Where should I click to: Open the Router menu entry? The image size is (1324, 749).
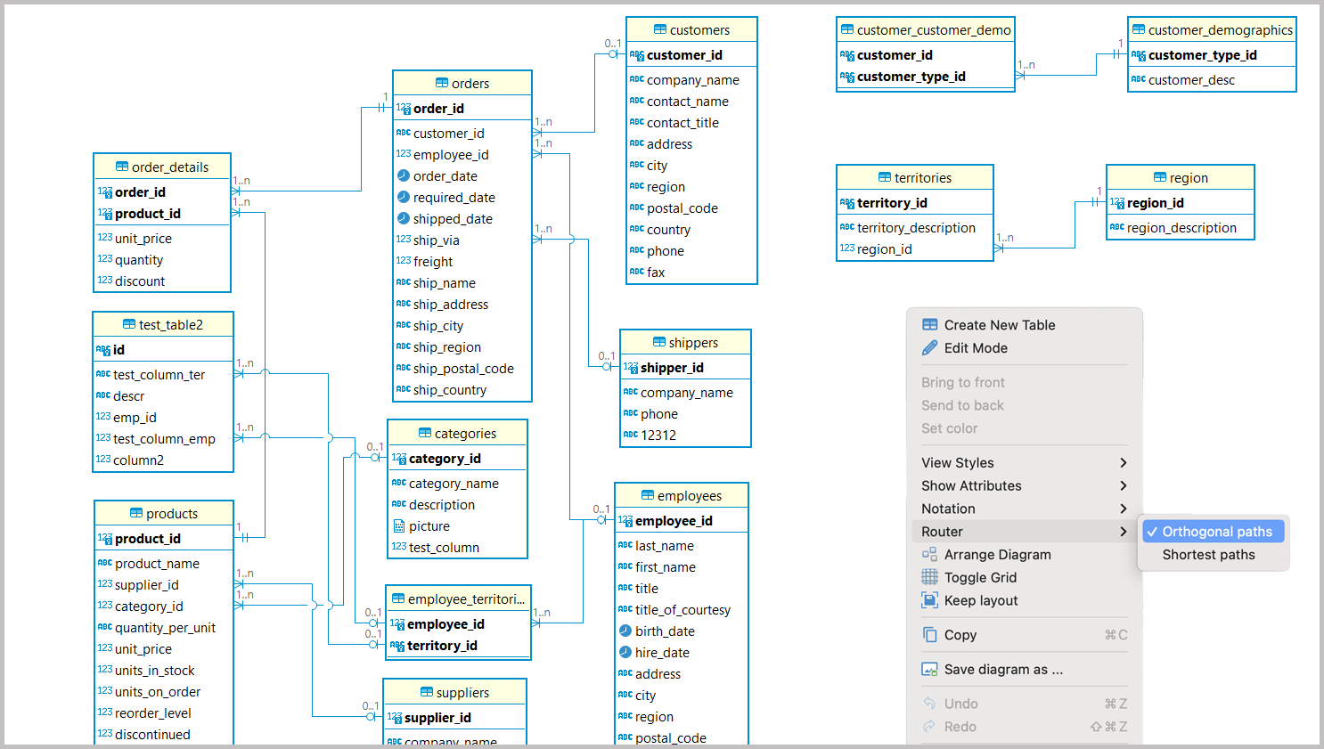click(x=942, y=532)
